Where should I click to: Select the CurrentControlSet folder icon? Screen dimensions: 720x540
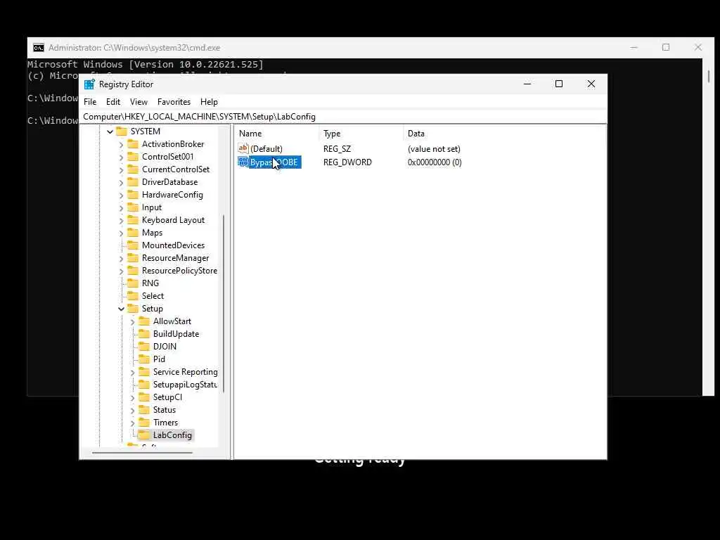click(133, 169)
